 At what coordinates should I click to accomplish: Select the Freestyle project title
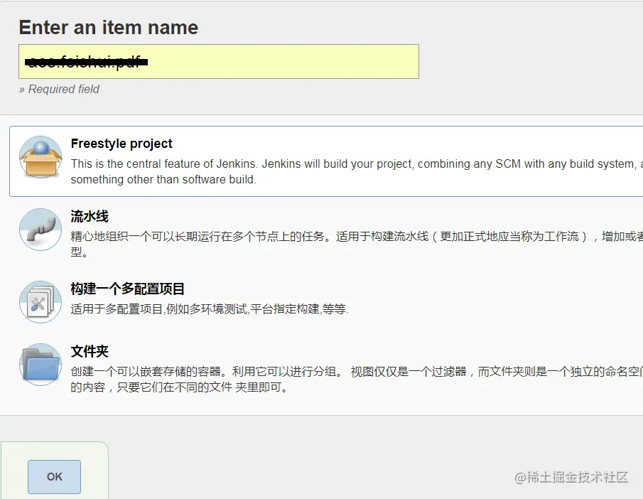[121, 144]
